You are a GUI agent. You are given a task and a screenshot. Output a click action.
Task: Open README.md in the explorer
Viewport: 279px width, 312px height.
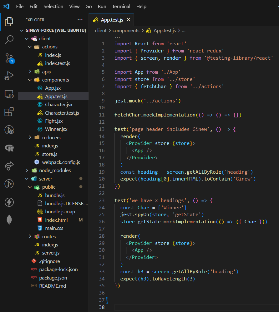coord(53,286)
